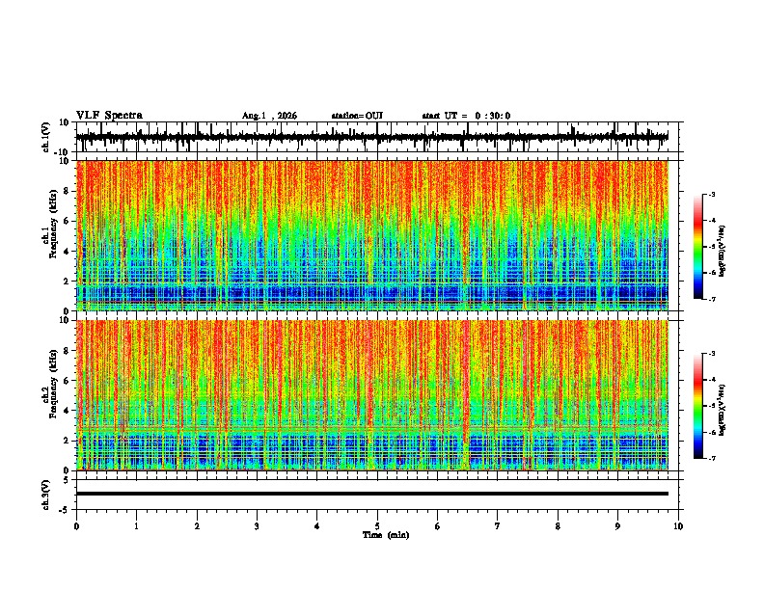Click the 'VLF Spectra' plot title

109,115
